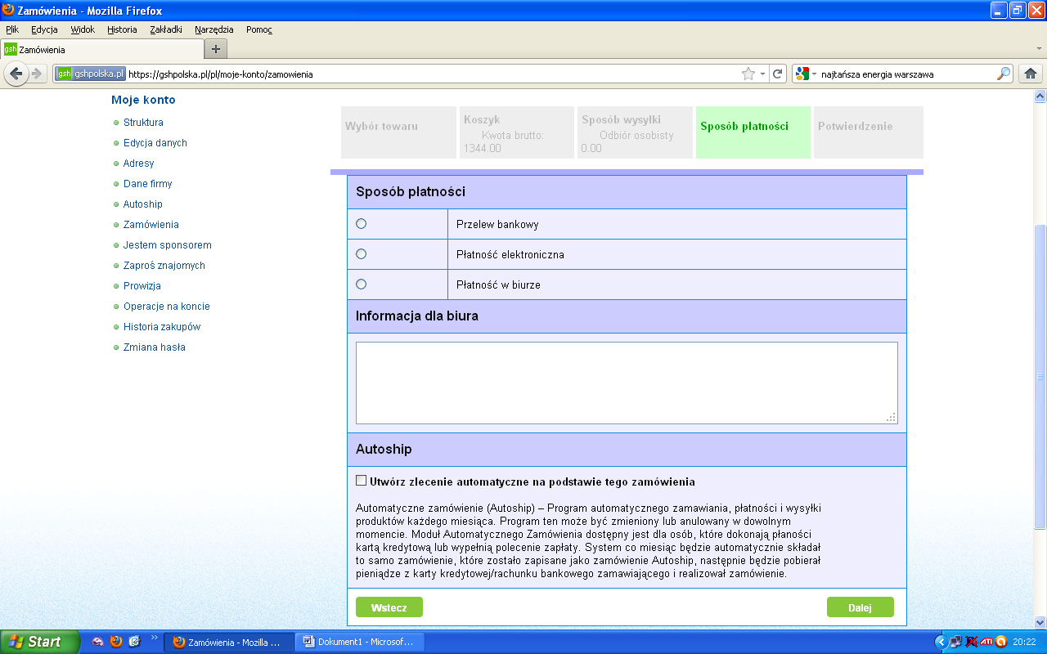The image size is (1047, 654).
Task: Open the Firefox home page icon
Action: tap(1031, 74)
